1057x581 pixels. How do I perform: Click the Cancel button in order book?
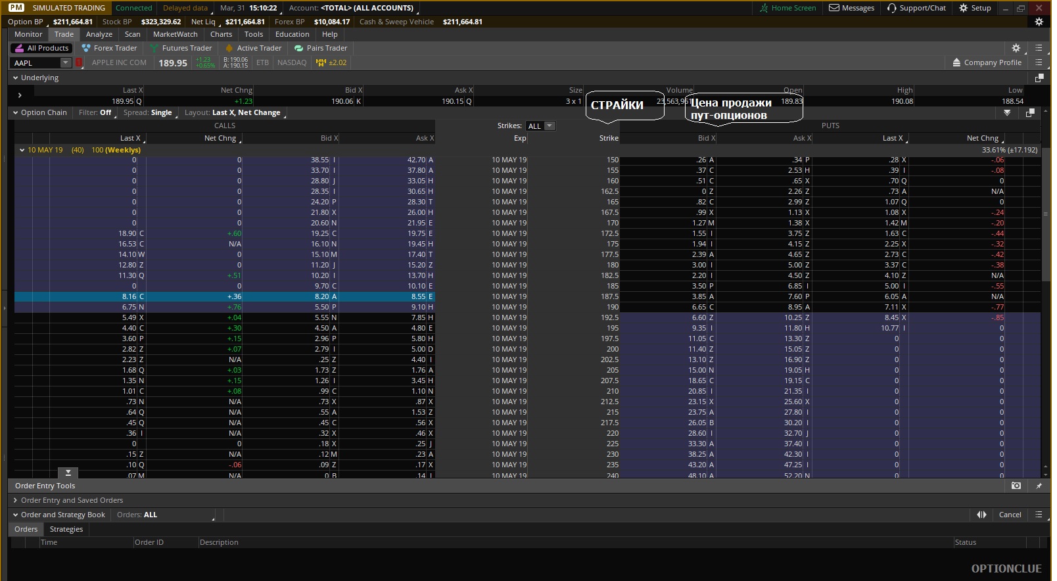click(x=1010, y=515)
